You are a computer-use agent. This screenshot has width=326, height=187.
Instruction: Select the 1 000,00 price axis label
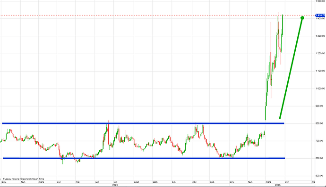pos(320,89)
